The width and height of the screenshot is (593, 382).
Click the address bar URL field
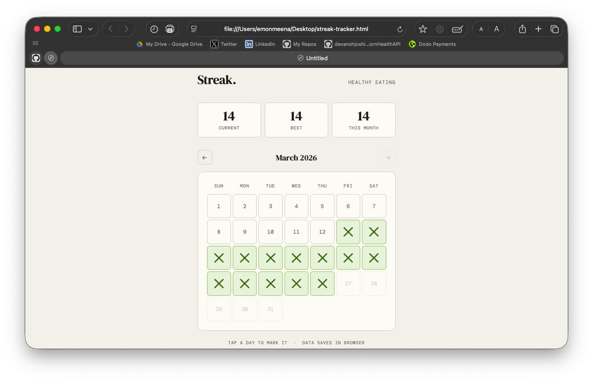point(296,29)
